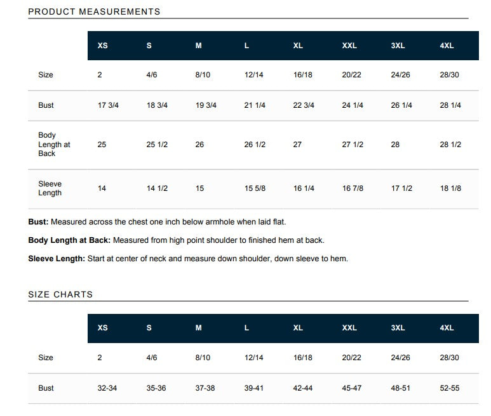491x416 pixels.
Task: Click the Sleeve Length: definition sentence
Action: click(x=188, y=259)
